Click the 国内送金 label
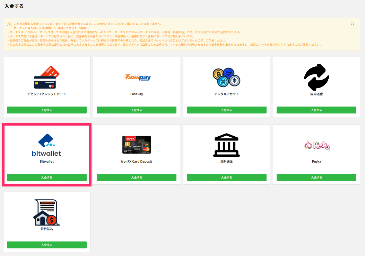 (x=316, y=94)
